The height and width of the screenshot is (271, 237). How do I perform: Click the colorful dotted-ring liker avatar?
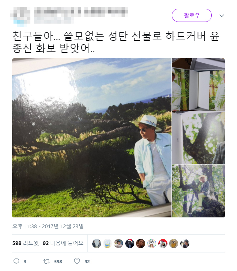coord(152,243)
